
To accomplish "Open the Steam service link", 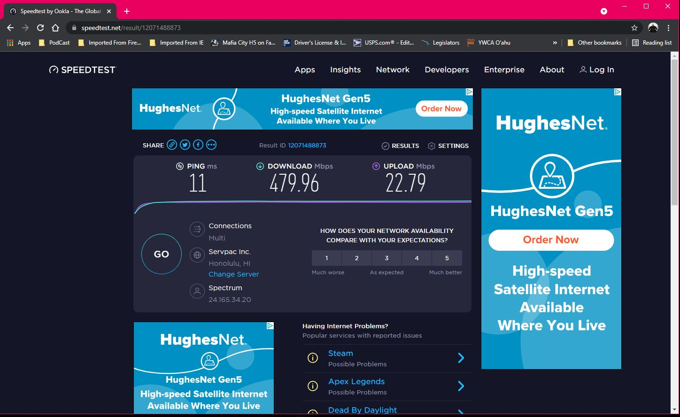I will coord(340,354).
